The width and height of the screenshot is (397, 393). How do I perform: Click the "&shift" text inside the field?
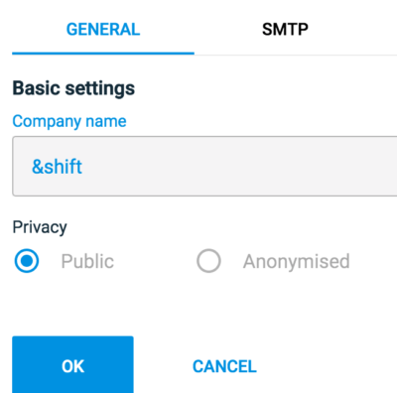click(x=57, y=167)
